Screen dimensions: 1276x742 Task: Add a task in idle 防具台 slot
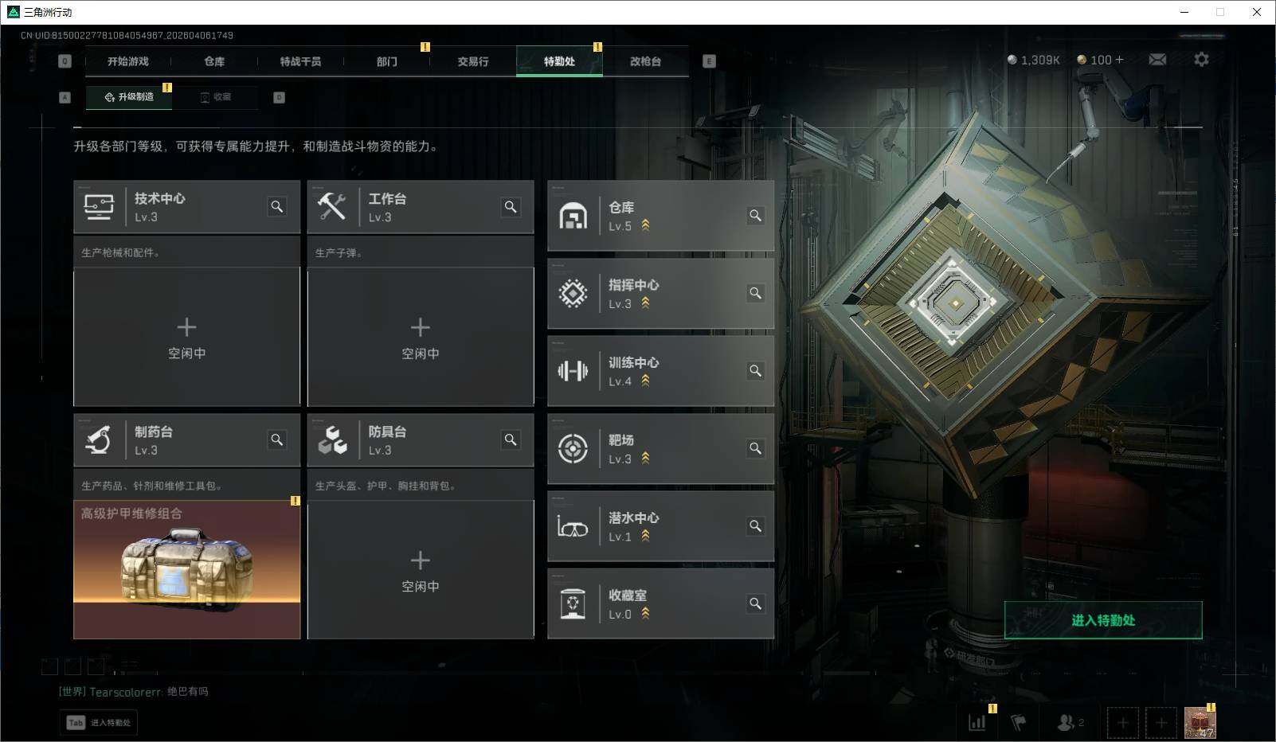coord(421,569)
